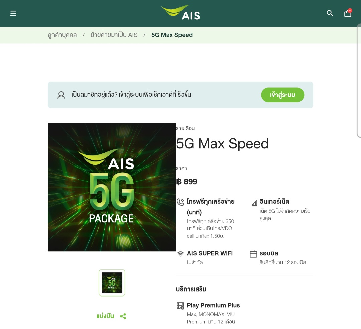Click the share icon beside แบ่งปัน
The width and height of the screenshot is (361, 329).
pos(123,316)
